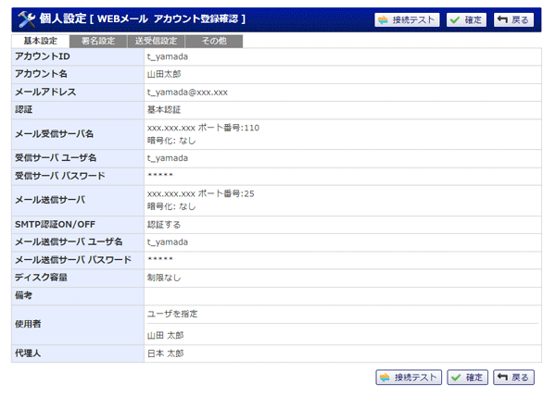The image size is (556, 396).
Task: Click the bottom 接続テスト button
Action: click(x=409, y=377)
